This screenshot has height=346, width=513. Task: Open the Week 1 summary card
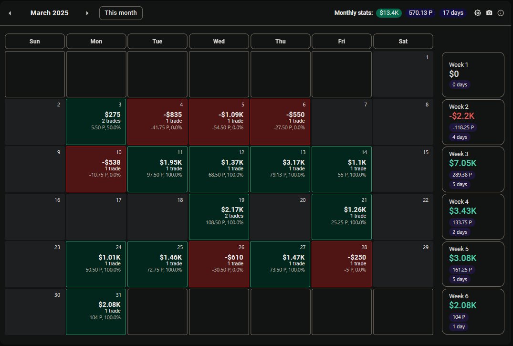tap(473, 74)
